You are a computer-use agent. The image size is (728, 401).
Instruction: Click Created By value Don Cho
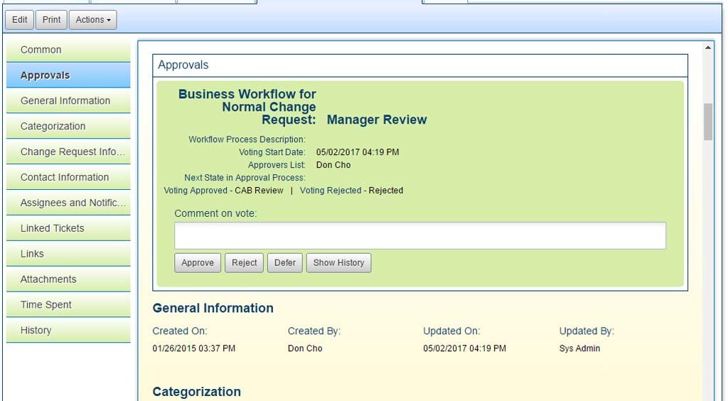point(305,348)
